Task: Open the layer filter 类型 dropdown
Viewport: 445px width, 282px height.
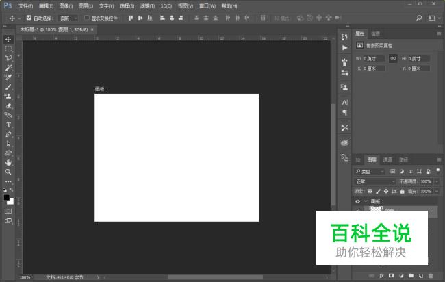Action: tap(370, 171)
